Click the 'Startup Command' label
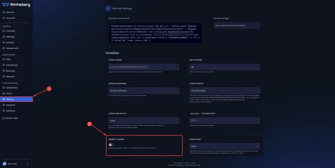Viewport: 335px width, 168px height. click(x=119, y=18)
